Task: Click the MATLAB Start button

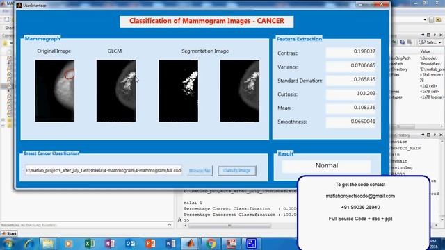Action: [9, 233]
